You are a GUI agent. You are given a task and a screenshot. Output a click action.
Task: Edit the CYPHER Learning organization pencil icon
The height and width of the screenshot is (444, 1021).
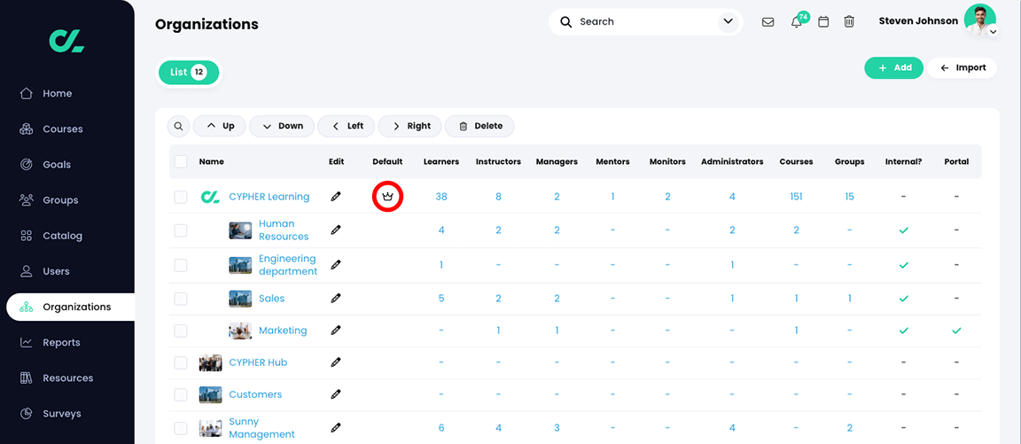[x=335, y=197]
